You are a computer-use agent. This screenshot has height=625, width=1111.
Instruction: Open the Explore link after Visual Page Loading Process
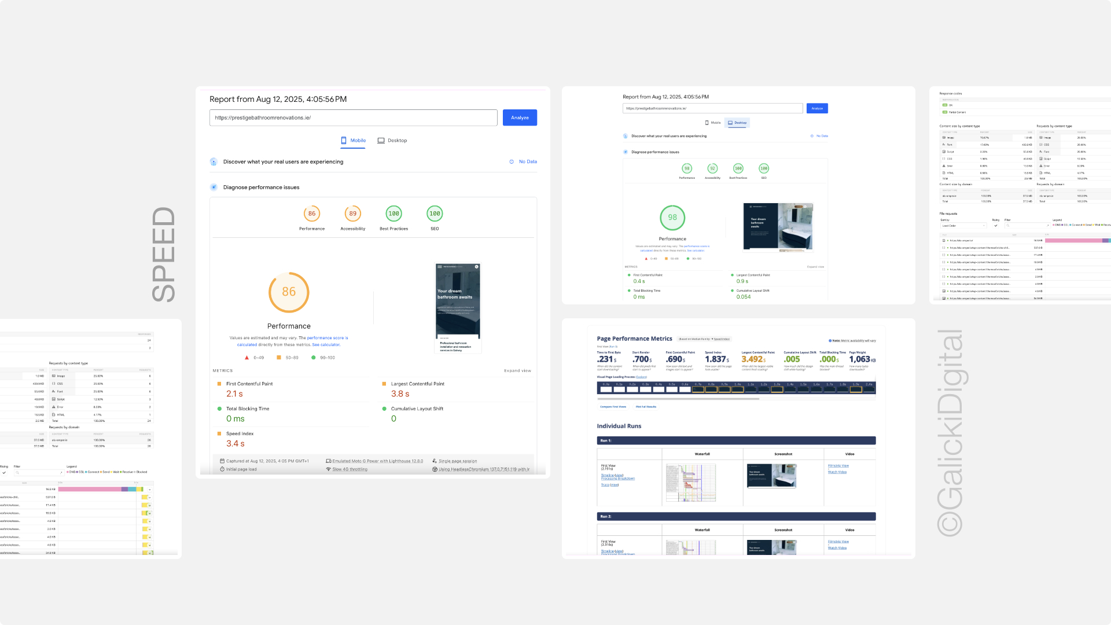[641, 377]
